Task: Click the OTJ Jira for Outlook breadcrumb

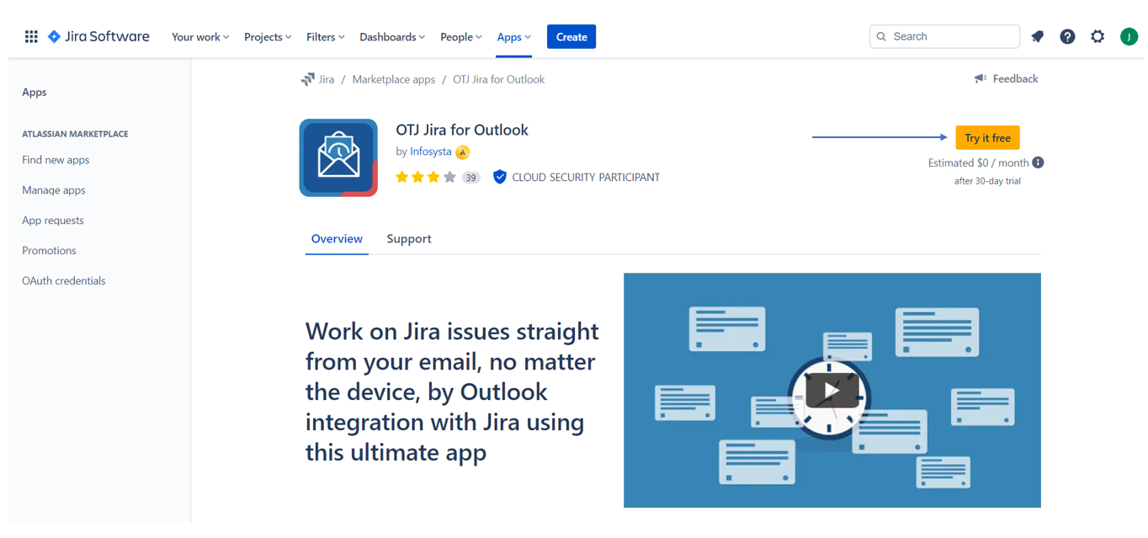Action: (x=498, y=79)
